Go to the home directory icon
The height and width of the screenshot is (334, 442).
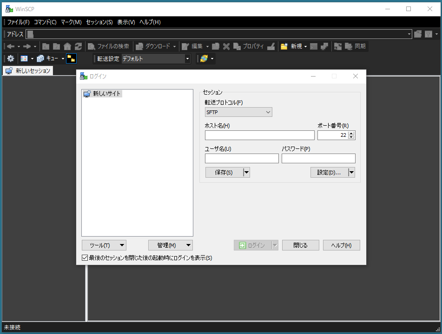pos(67,46)
